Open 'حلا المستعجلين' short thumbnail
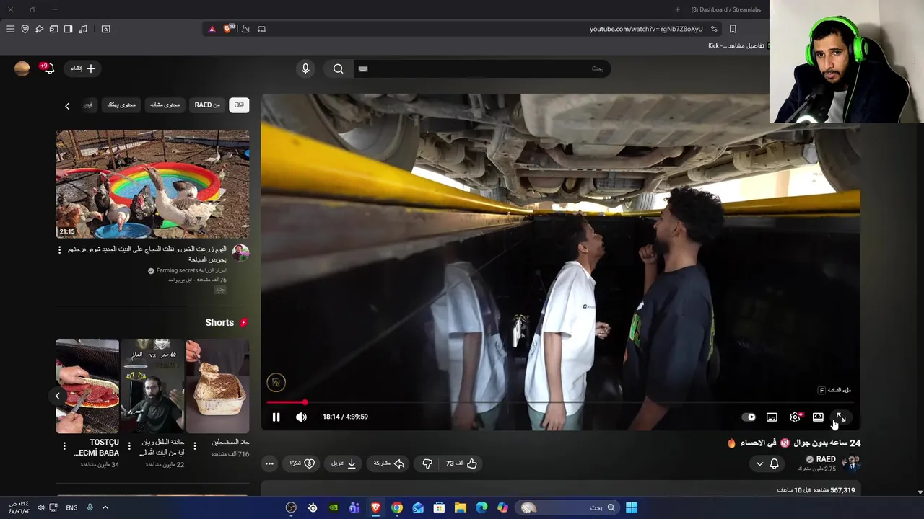Image resolution: width=924 pixels, height=519 pixels. tap(217, 386)
